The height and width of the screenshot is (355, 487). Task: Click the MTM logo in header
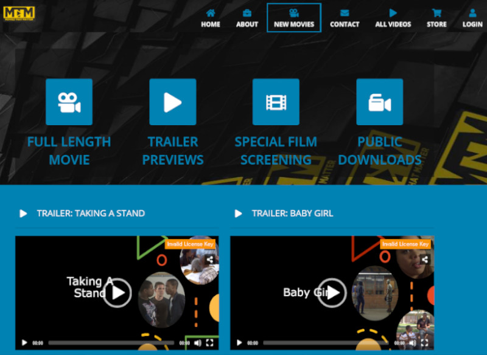[19, 13]
